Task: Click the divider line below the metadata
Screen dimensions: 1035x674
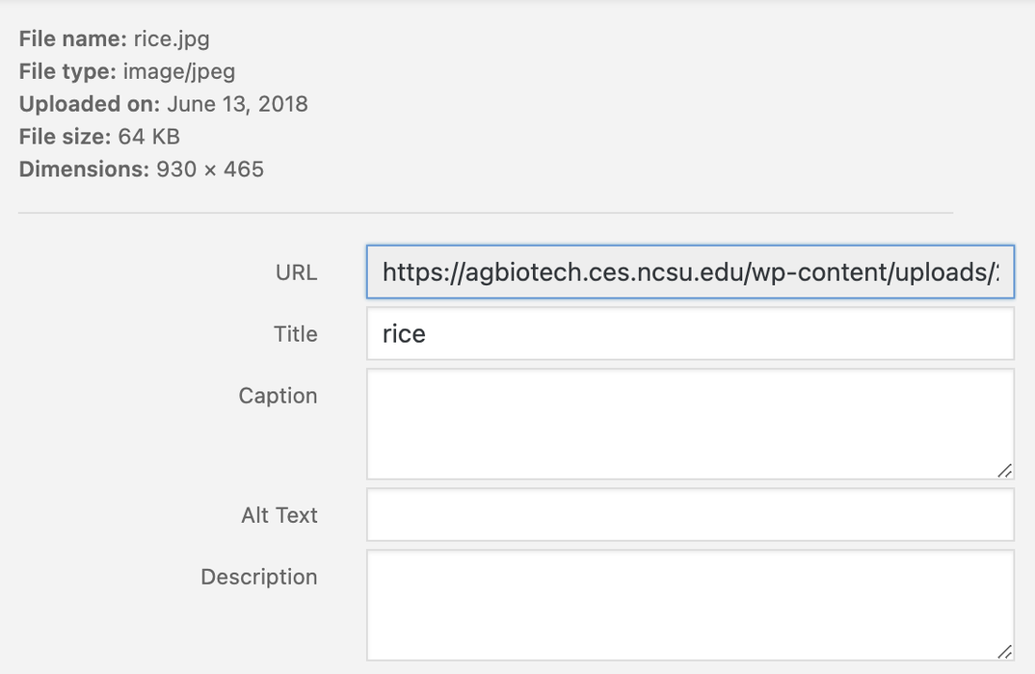Action: [486, 210]
